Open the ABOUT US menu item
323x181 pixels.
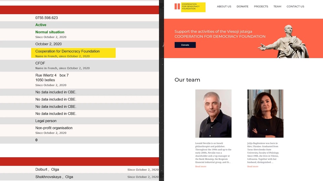[224, 6]
